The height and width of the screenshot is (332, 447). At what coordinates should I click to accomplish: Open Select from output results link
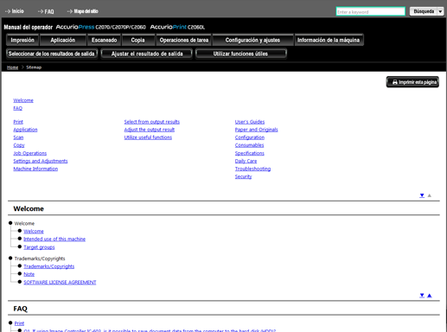click(x=152, y=122)
